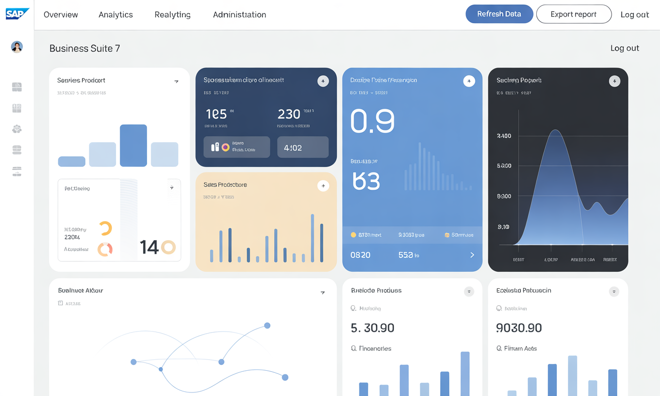
Task: Open the gear settings icon in sidebar
Action: coord(17,129)
